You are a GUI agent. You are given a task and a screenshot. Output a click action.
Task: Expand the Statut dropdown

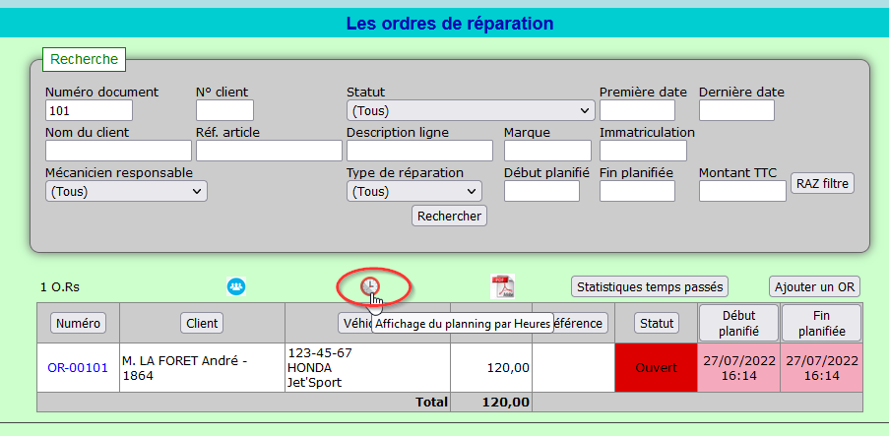pyautogui.click(x=471, y=110)
